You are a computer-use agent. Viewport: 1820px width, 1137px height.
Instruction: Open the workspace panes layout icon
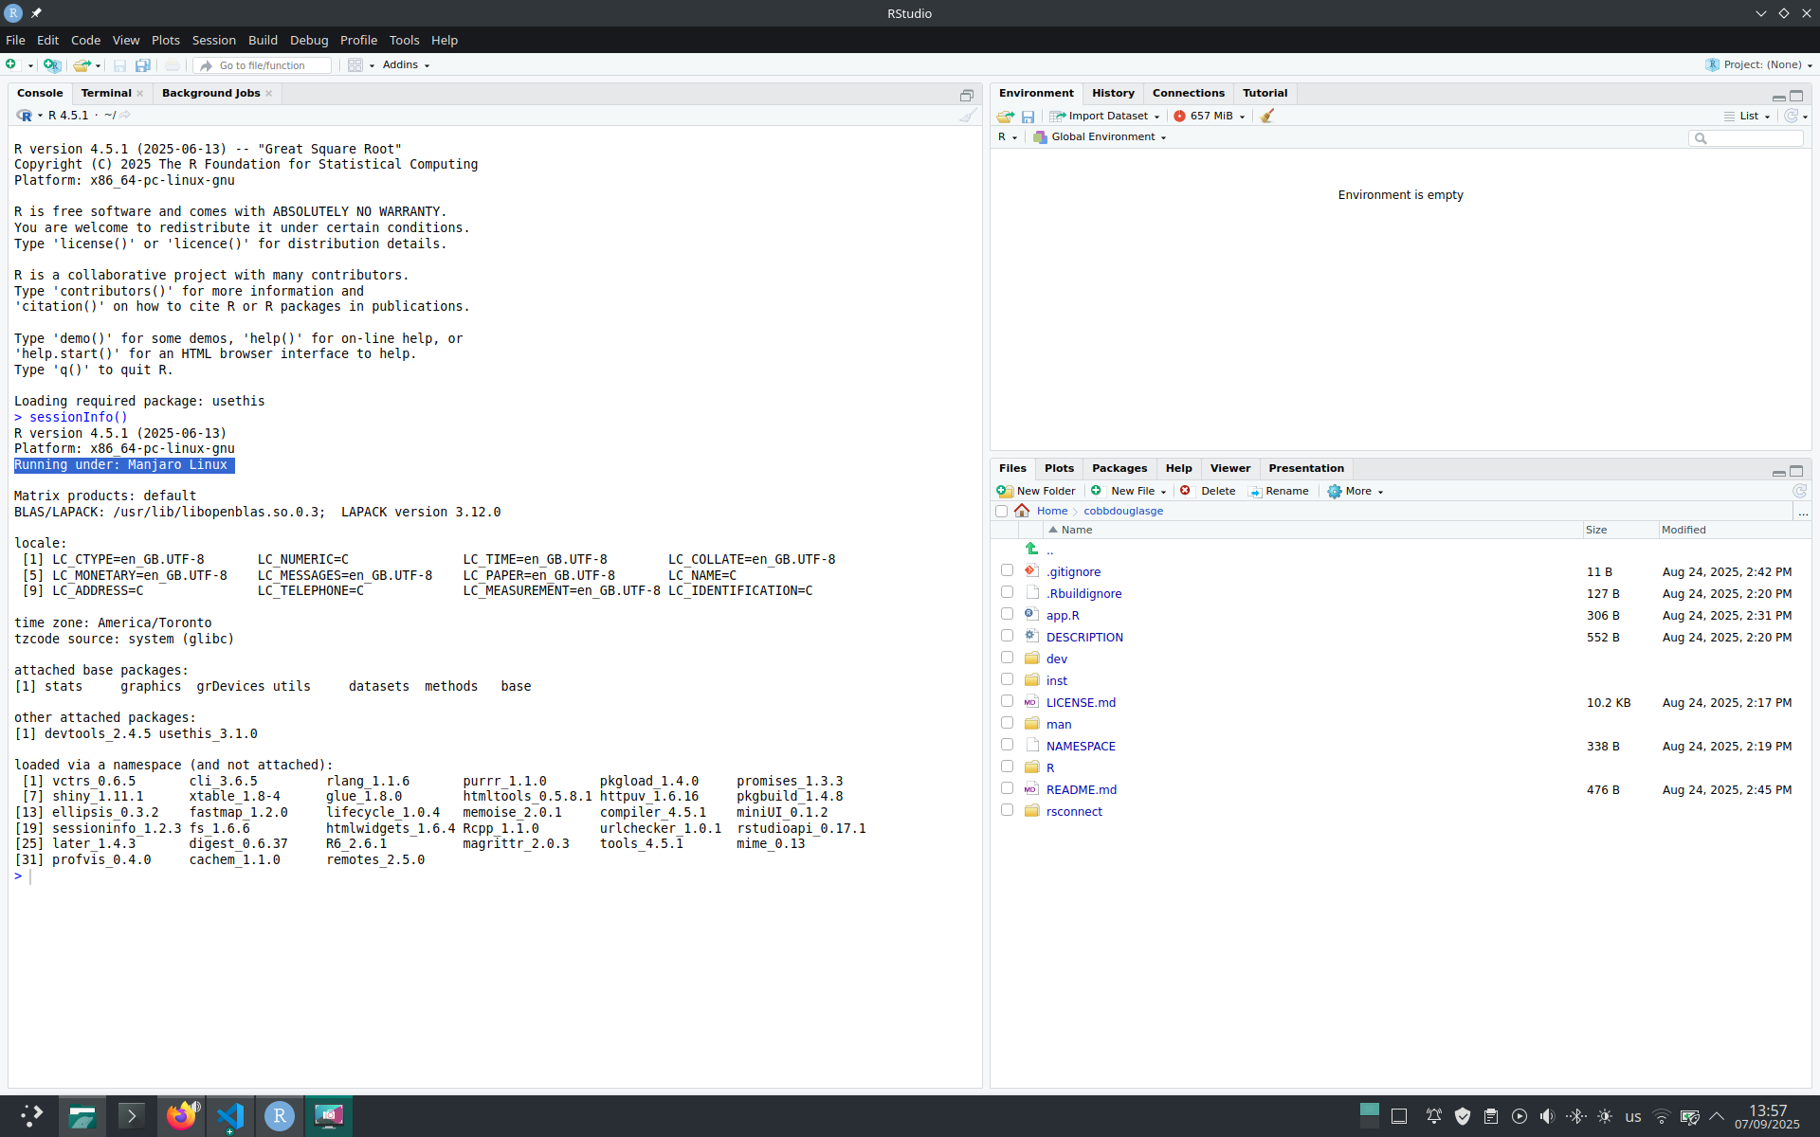(x=355, y=65)
